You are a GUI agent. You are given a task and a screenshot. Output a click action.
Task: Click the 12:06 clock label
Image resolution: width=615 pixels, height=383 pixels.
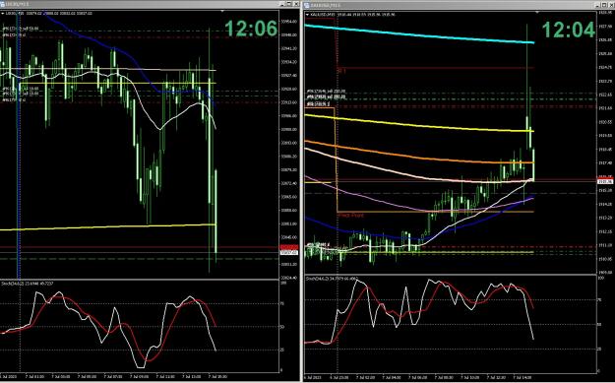click(251, 29)
